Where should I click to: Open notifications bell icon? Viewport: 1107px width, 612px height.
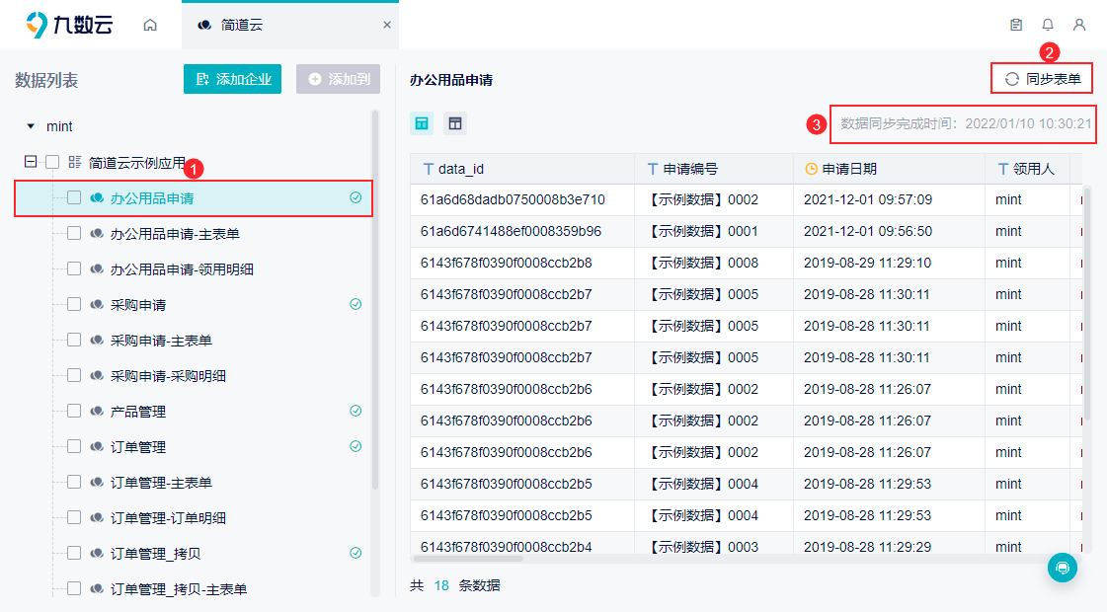[x=1048, y=25]
